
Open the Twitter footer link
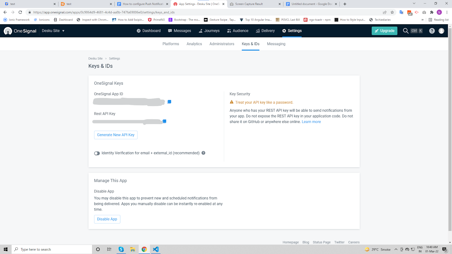click(339, 242)
